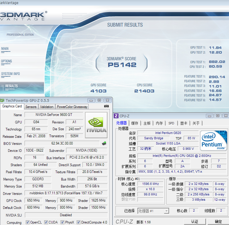Click the GPU-Z screenshot camera icon
This screenshot has height=225, width=229.
click(106, 107)
